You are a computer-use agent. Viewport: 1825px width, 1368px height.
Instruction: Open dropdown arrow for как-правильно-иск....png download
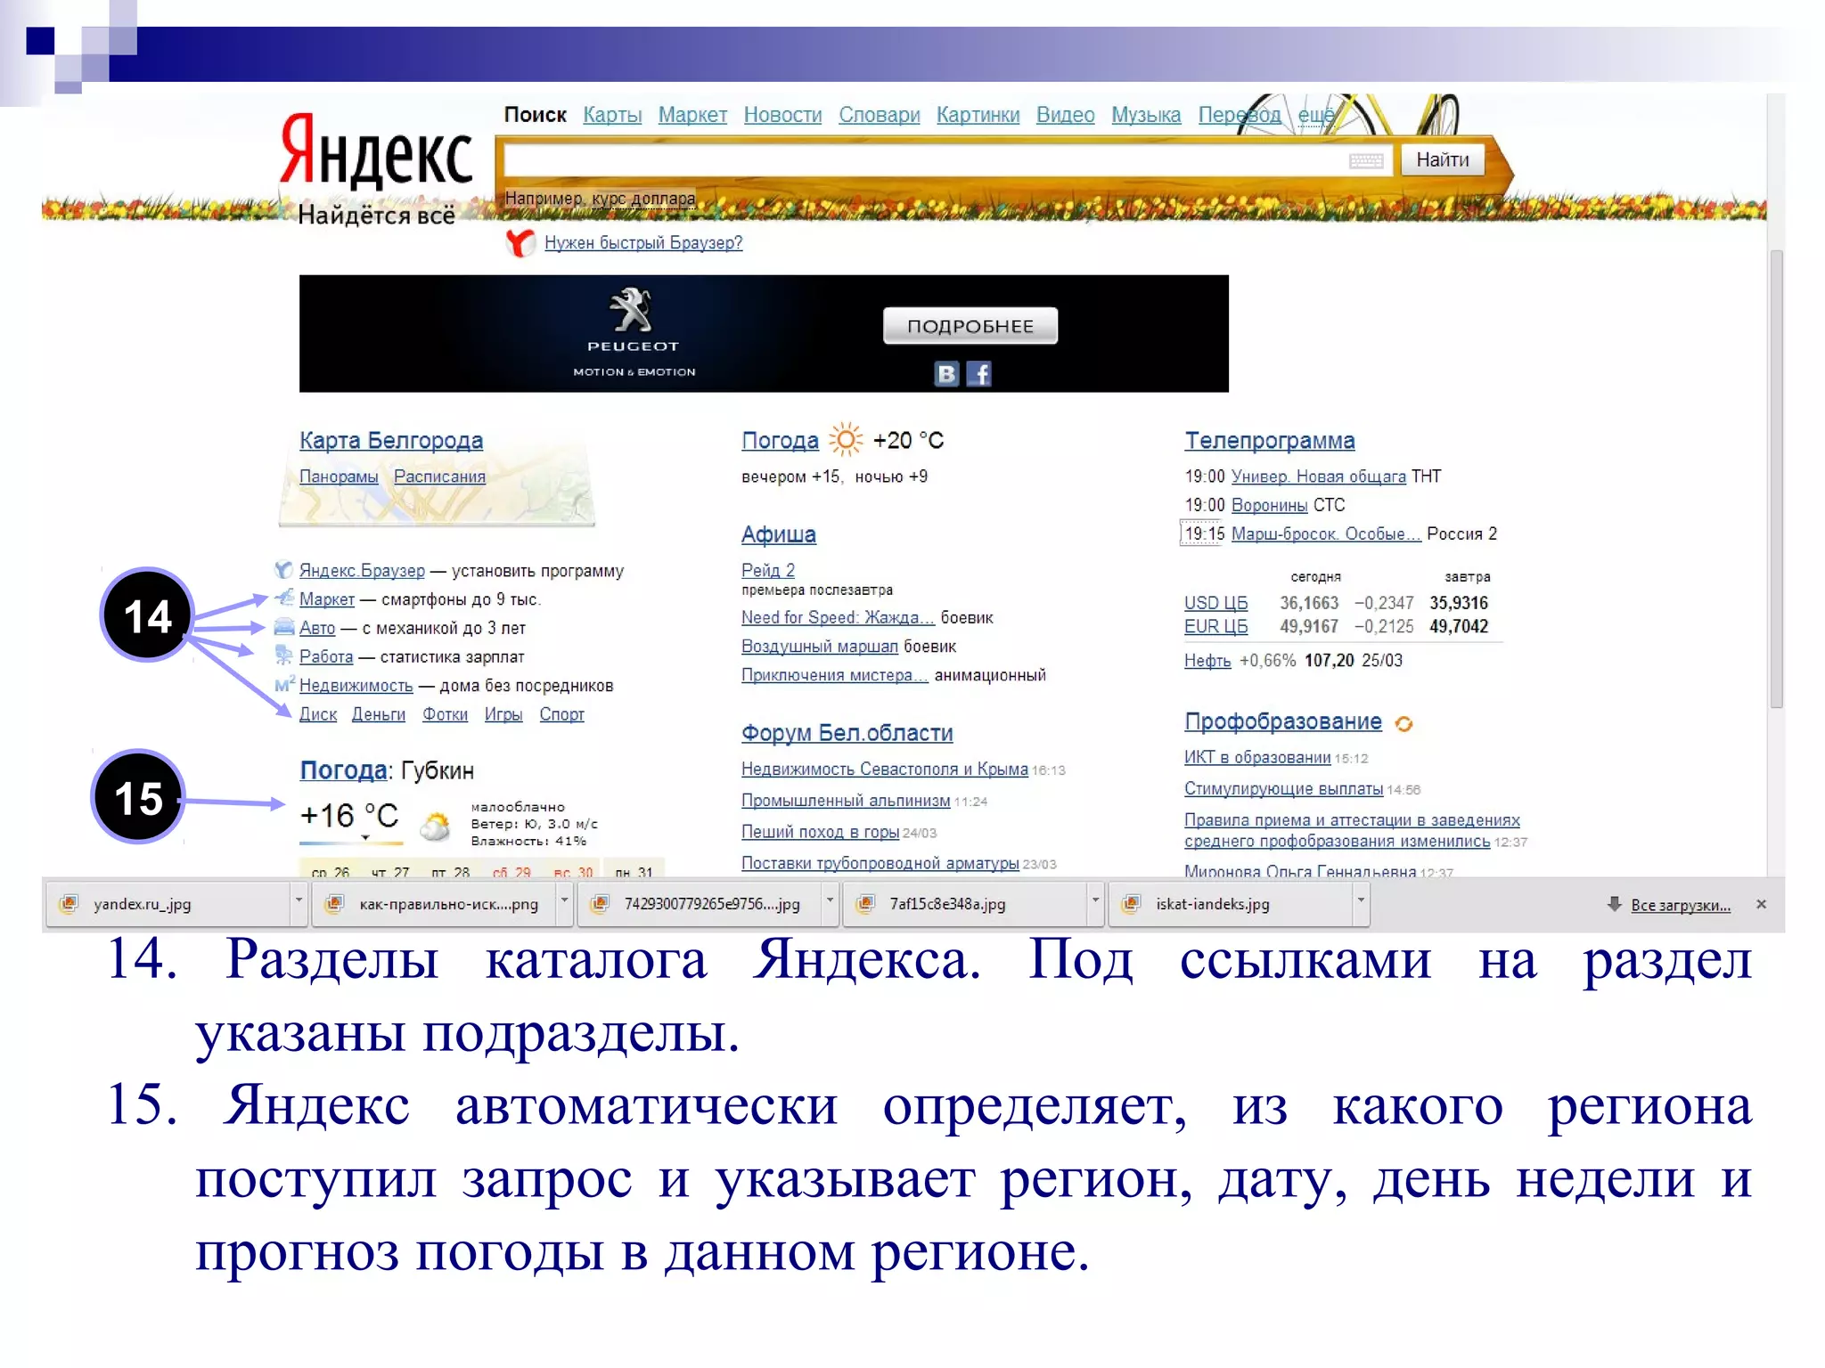[x=564, y=903]
